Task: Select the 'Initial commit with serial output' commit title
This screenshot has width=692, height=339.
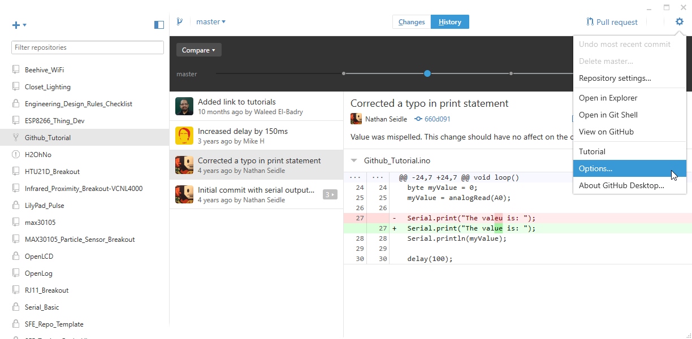Action: 256,190
